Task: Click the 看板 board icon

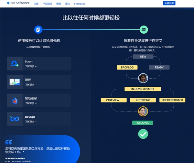Action: click(x=15, y=82)
